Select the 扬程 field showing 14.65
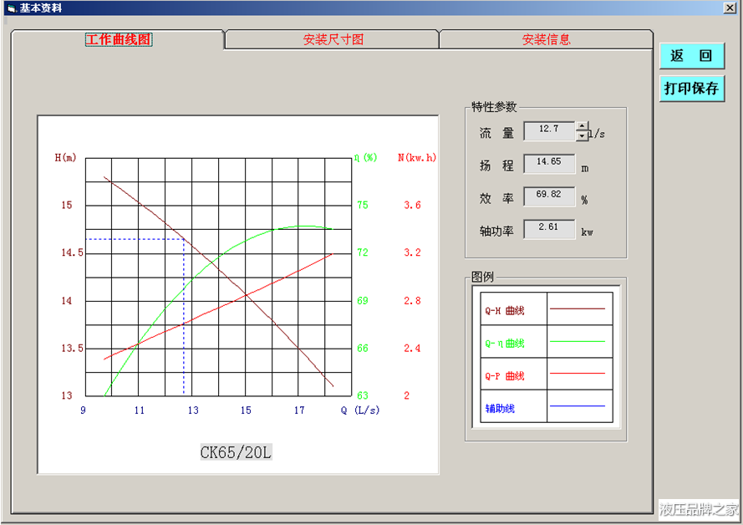This screenshot has width=743, height=525. [549, 162]
